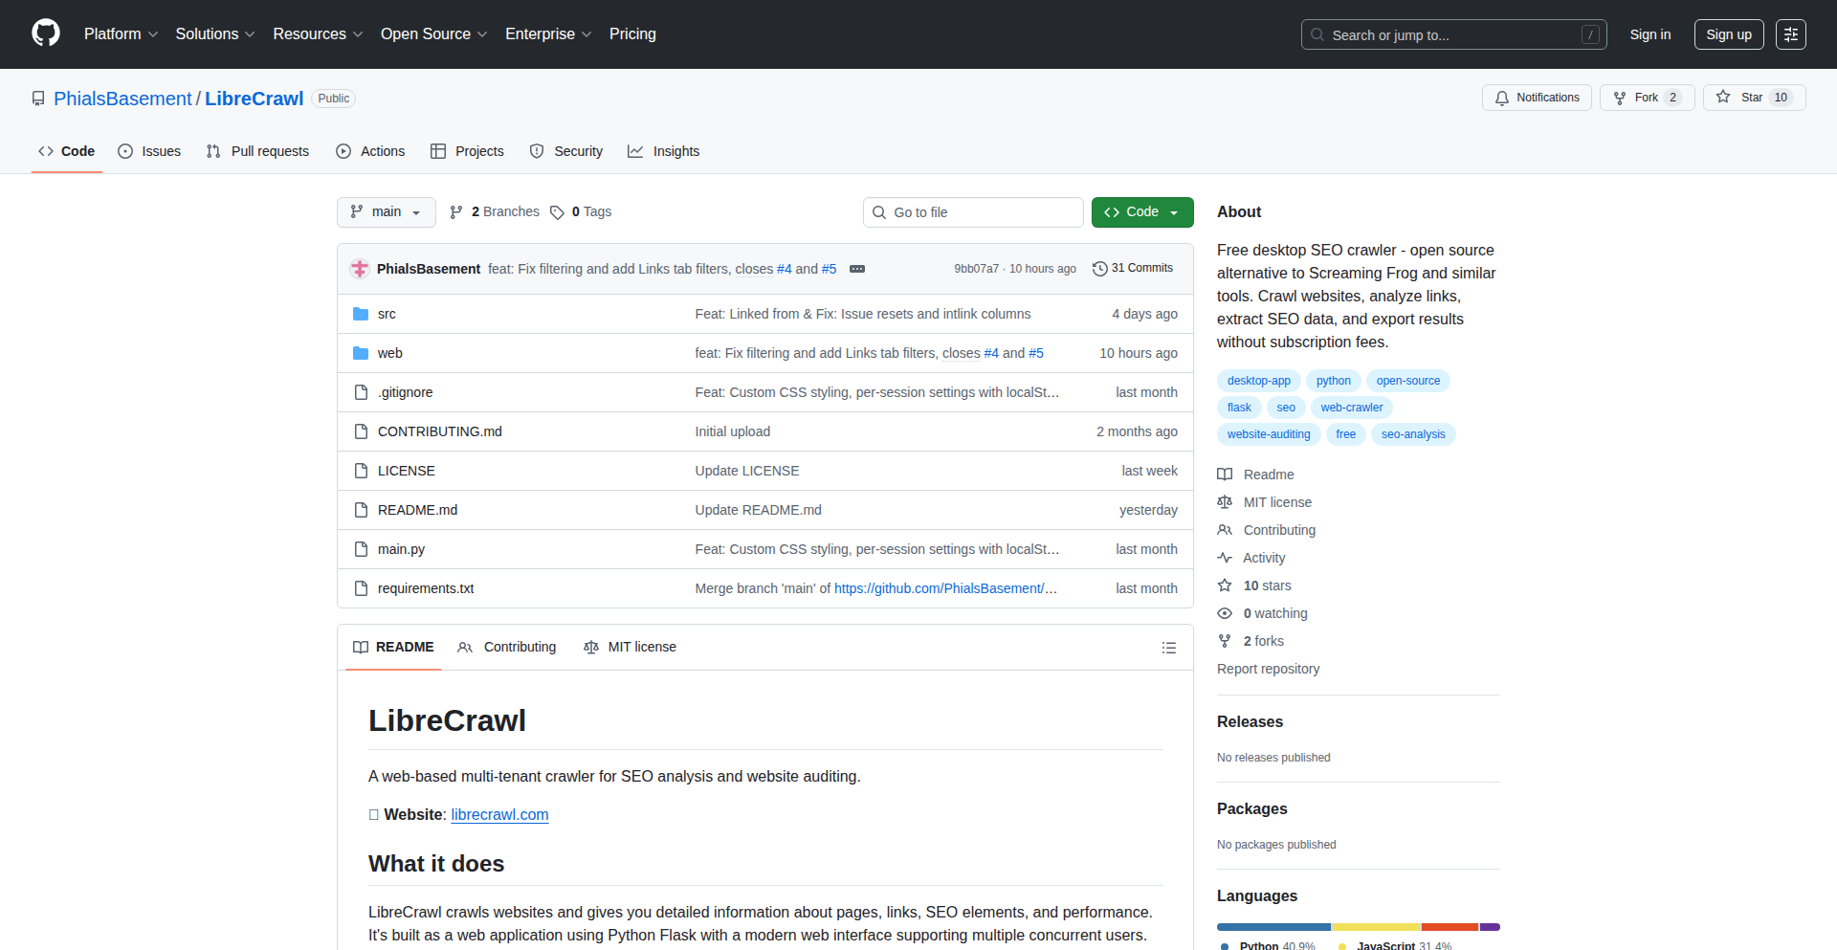Click the repository watching eye icon
The height and width of the screenshot is (950, 1837).
coord(1225,613)
